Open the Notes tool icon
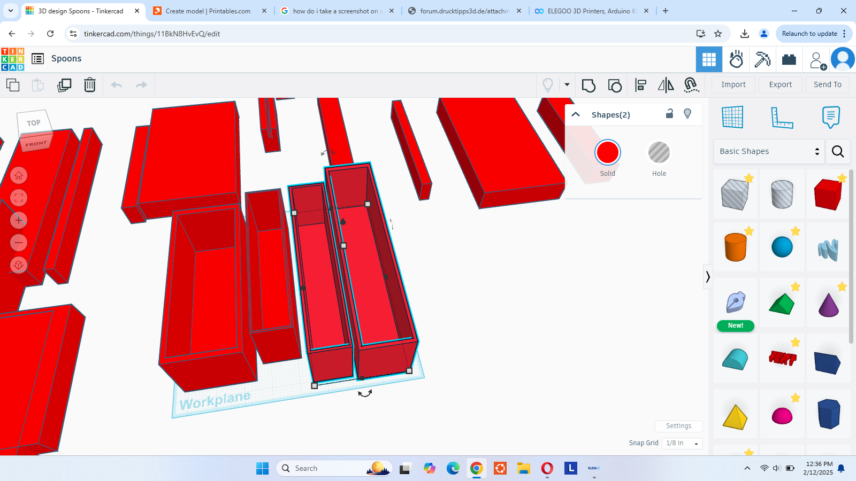The width and height of the screenshot is (856, 481). pyautogui.click(x=831, y=117)
